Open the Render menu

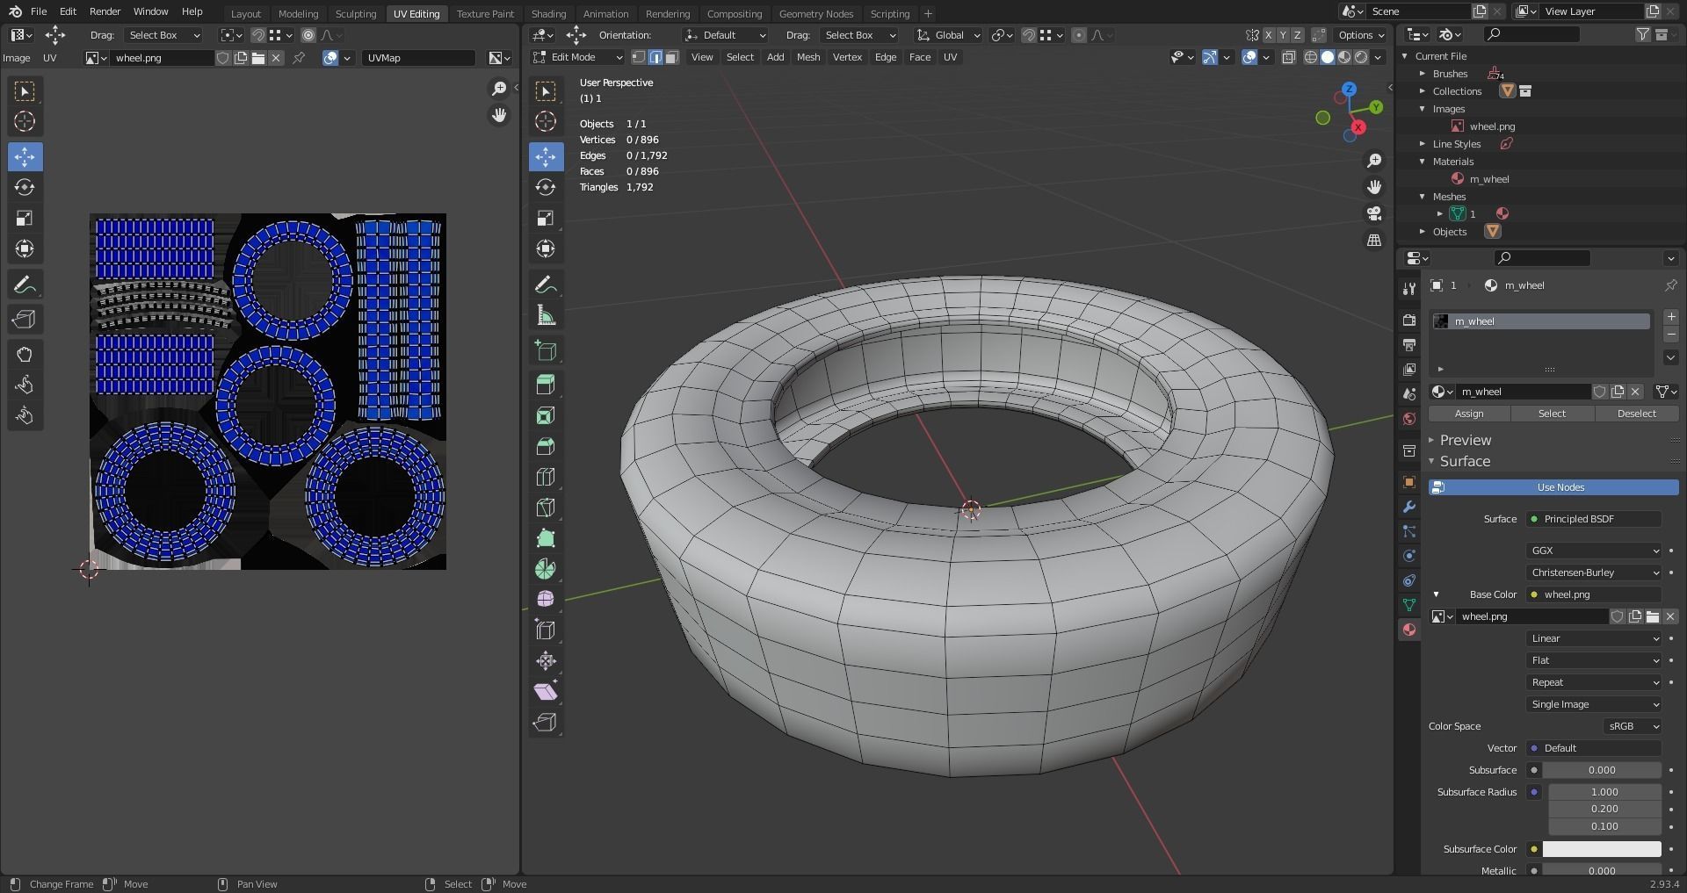coord(105,11)
